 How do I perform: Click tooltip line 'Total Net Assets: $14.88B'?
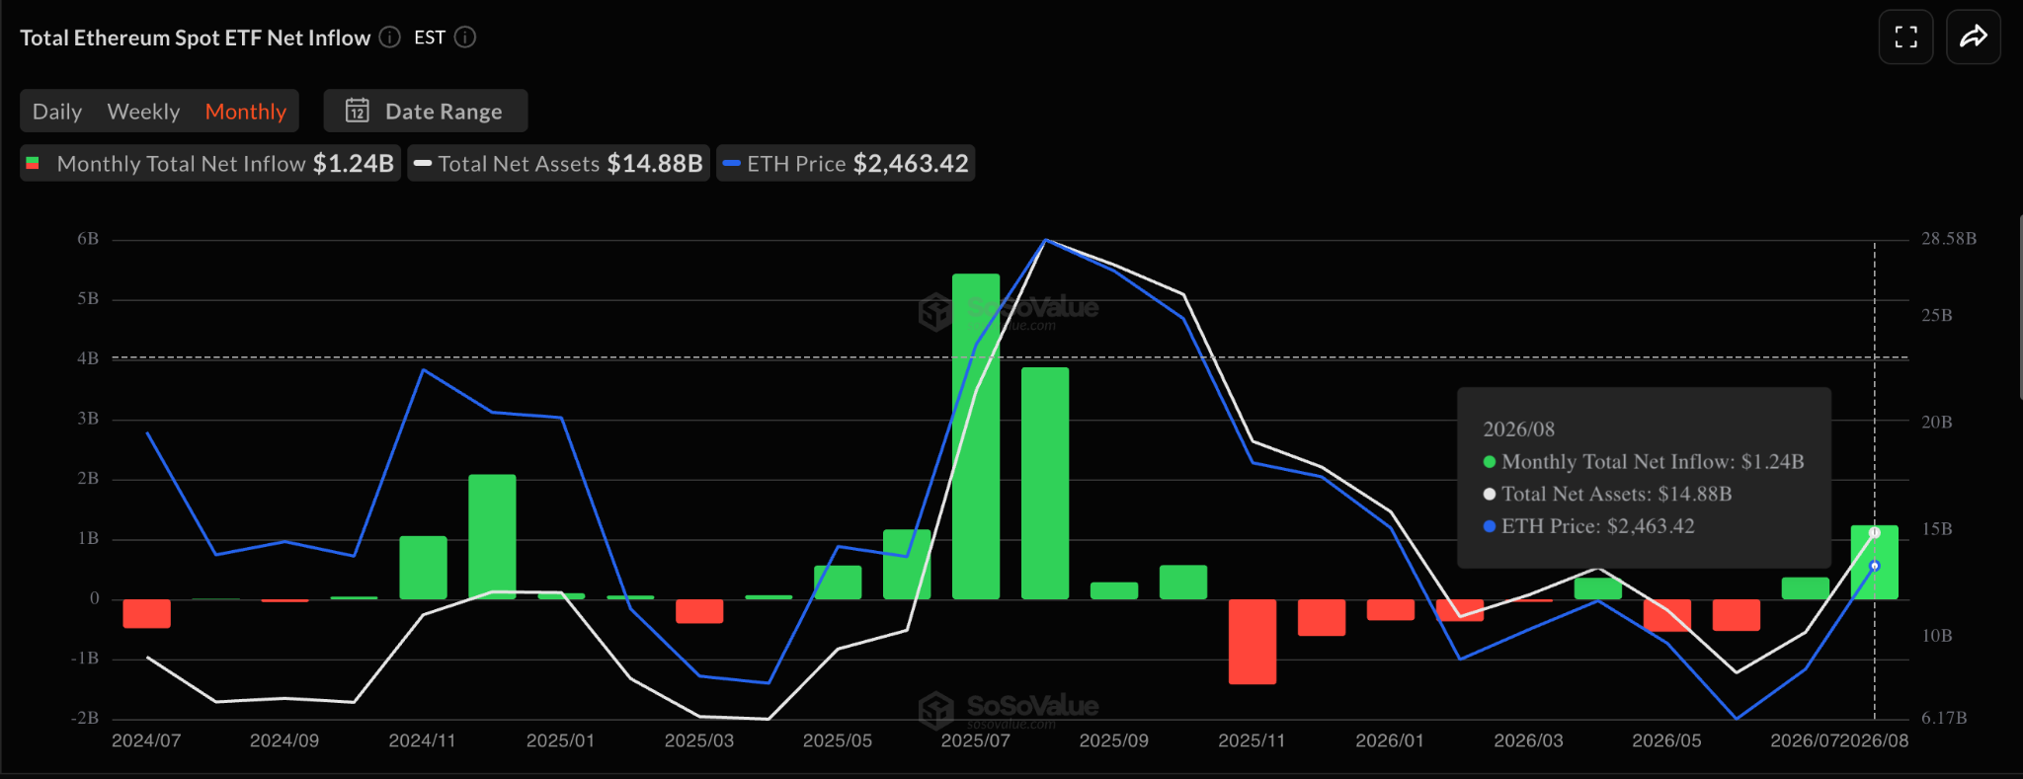coord(1607,494)
